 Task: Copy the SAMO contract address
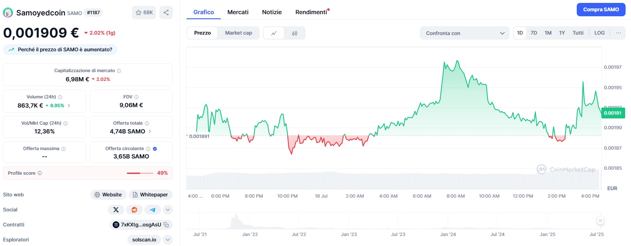[x=166, y=224]
